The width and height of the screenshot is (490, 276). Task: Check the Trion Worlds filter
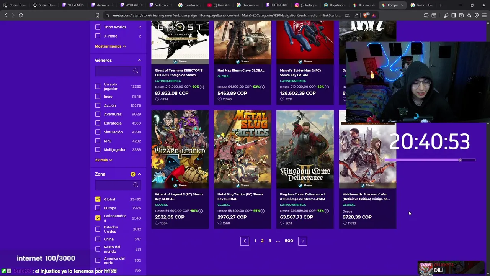pos(98,27)
